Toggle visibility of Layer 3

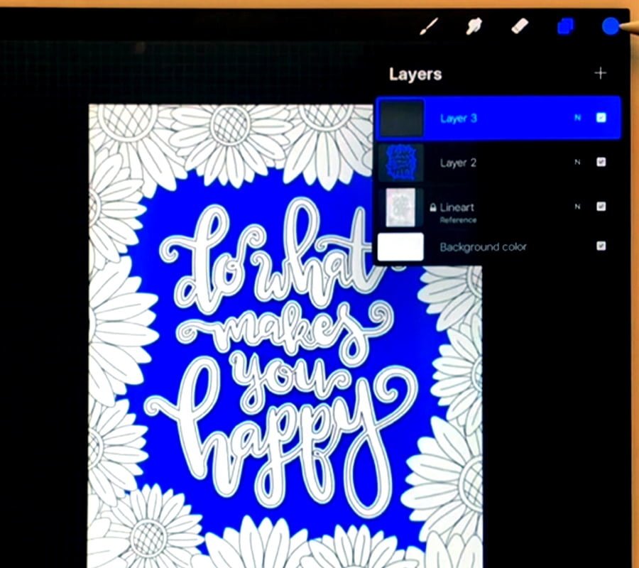tap(601, 118)
